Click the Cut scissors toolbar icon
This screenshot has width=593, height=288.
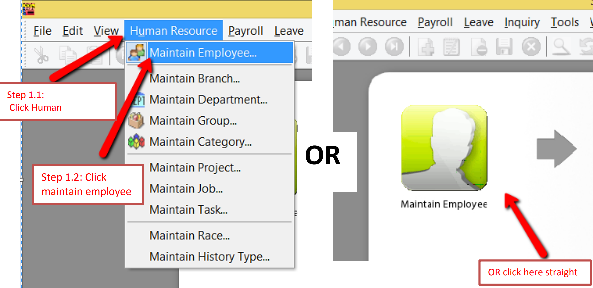pyautogui.click(x=41, y=55)
